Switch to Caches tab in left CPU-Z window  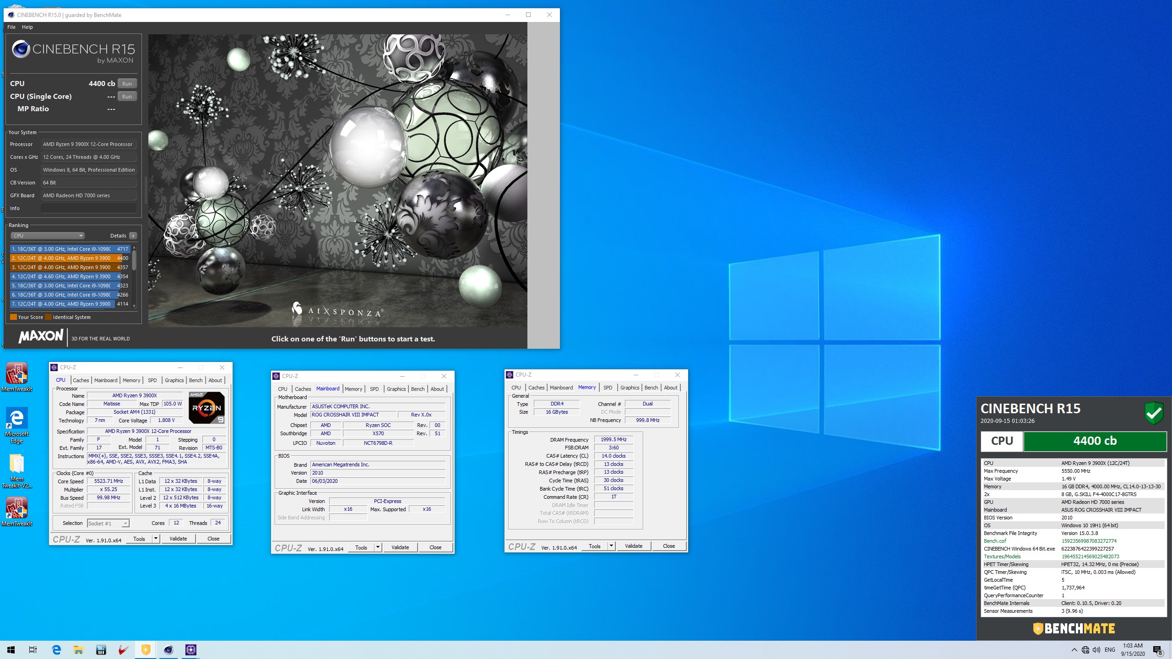(81, 380)
